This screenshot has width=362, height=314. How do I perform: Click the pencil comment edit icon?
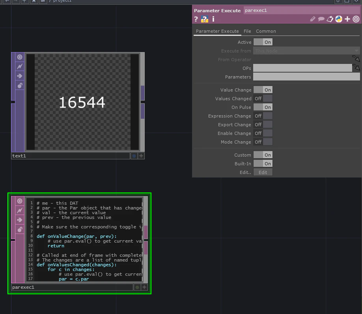(313, 19)
